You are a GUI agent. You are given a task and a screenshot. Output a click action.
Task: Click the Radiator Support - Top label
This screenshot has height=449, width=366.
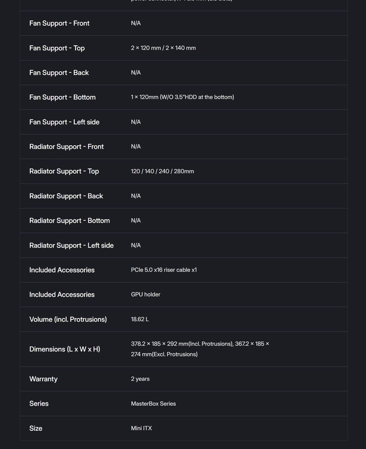(64, 171)
